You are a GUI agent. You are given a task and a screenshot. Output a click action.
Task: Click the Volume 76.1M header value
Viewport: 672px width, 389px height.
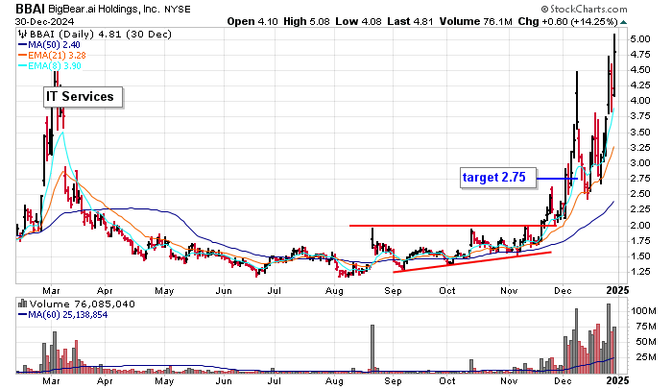475,21
